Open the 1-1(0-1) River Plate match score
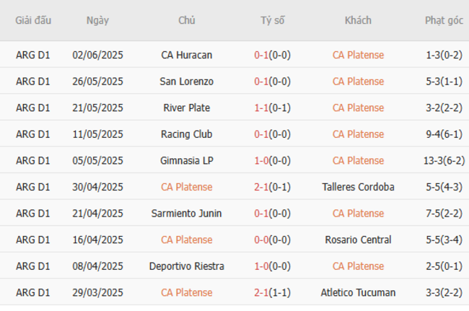The width and height of the screenshot is (469, 311). (272, 108)
